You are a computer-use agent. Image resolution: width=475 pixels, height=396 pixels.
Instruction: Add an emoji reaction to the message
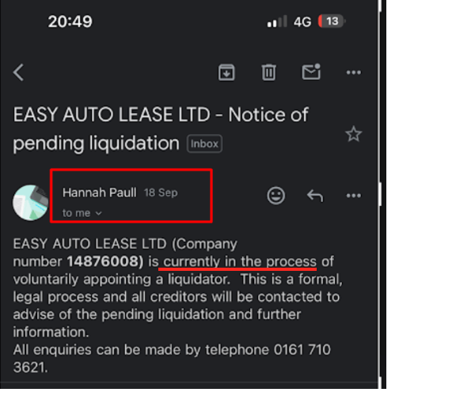pyautogui.click(x=275, y=196)
